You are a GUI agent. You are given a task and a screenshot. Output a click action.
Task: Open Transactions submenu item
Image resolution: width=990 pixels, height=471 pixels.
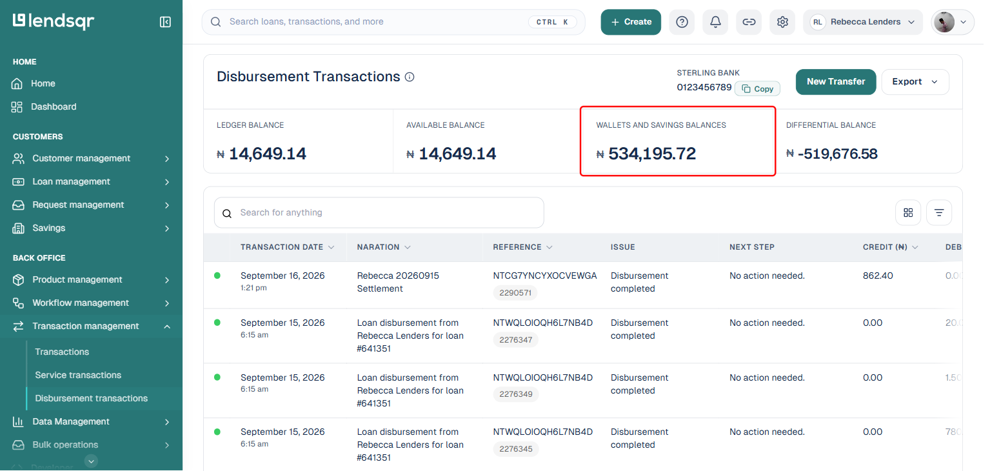[x=62, y=352]
